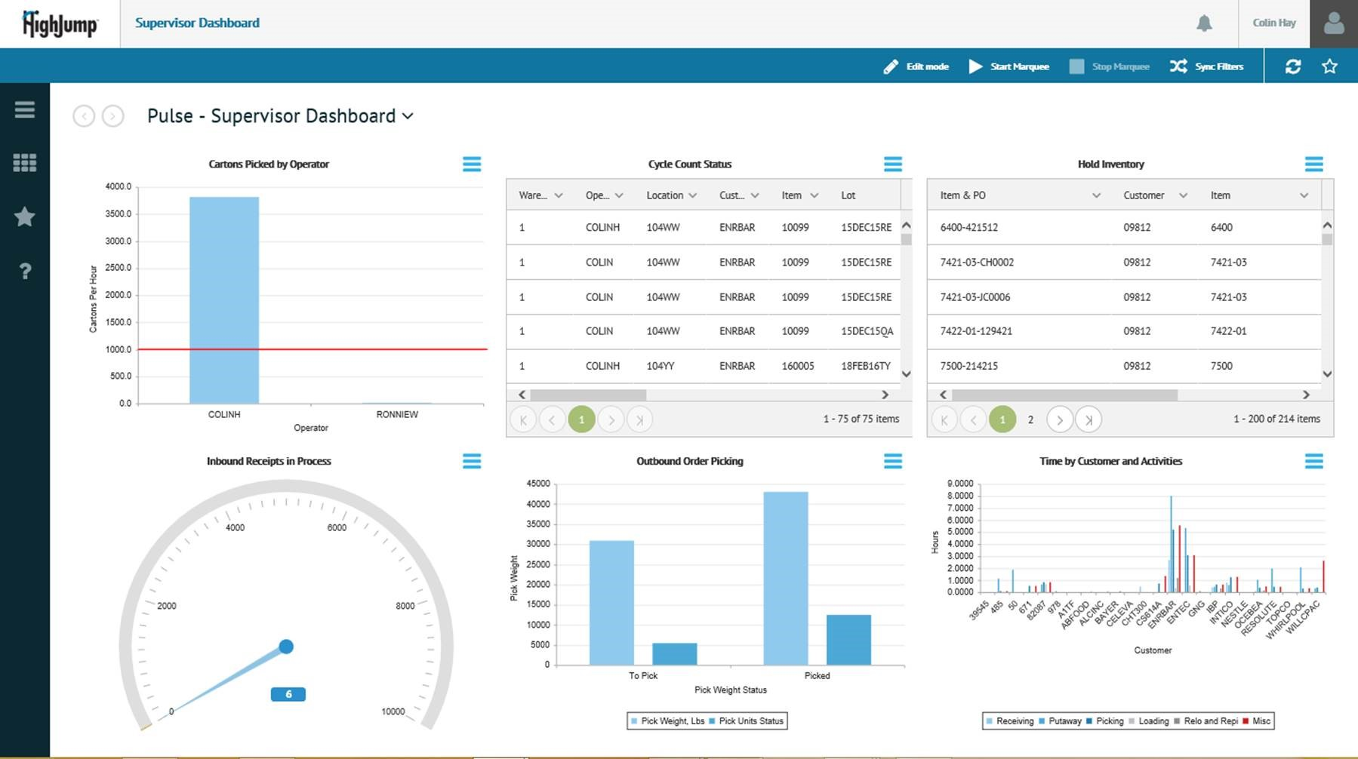The image size is (1358, 759).
Task: Click the Start Marquee button
Action: (x=1009, y=66)
